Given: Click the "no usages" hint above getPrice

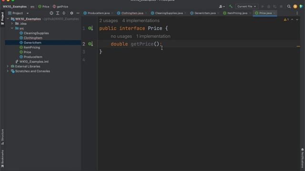Looking at the screenshot, I should point(121,36).
